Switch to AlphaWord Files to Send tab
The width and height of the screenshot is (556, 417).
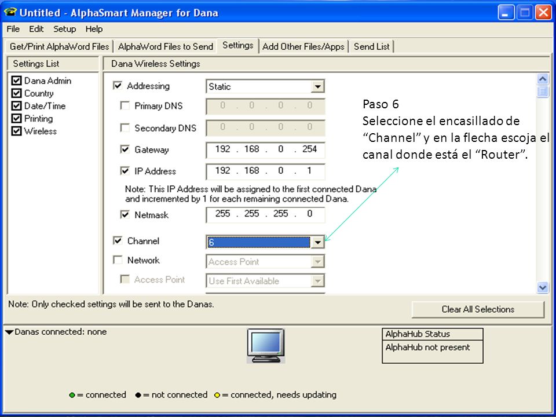tap(165, 46)
